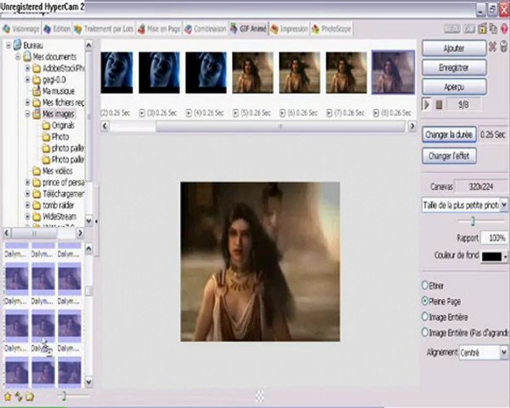Switch to the Visionnage tab
The image size is (510, 408).
[22, 29]
